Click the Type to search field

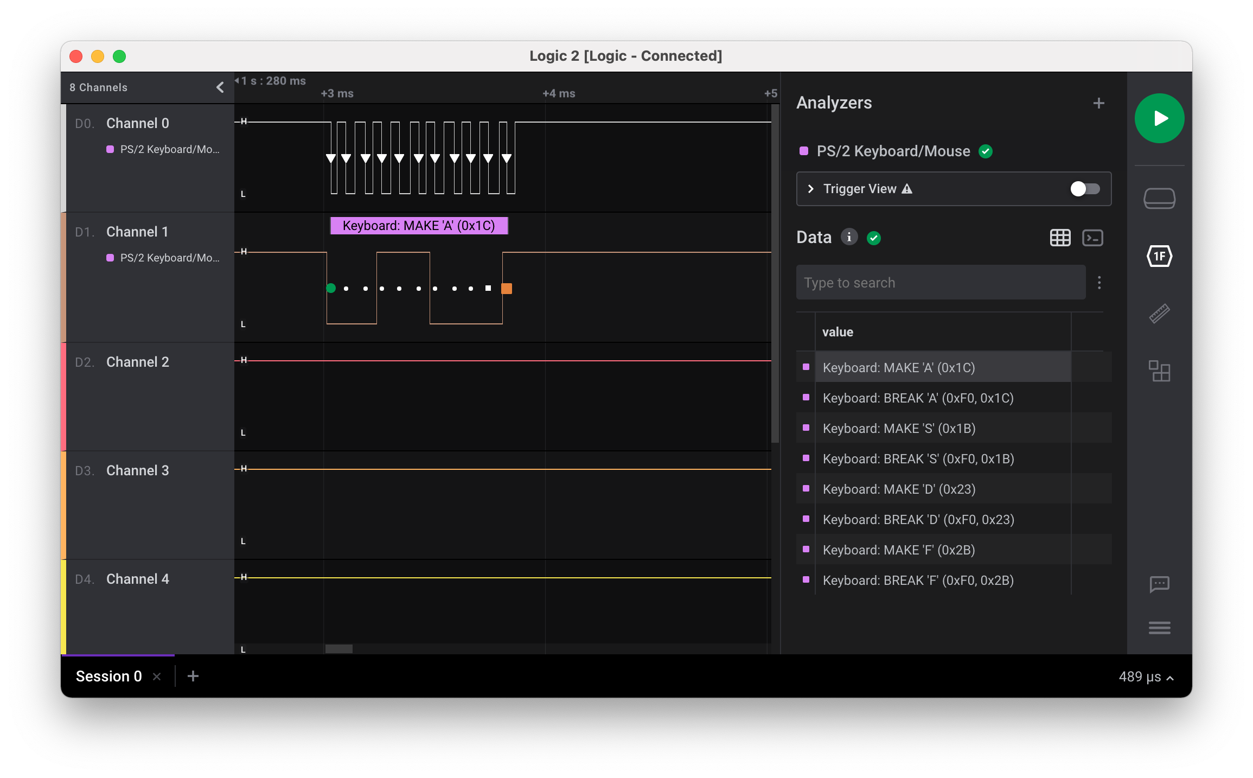941,282
